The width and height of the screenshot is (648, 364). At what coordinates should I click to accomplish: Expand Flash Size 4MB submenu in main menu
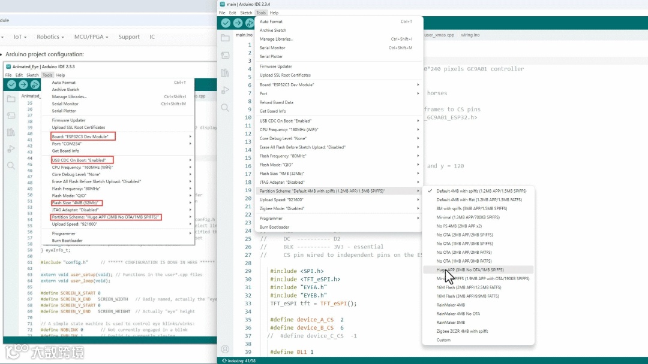(339, 174)
